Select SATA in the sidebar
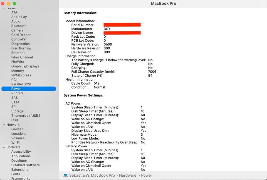Viewport: 267px width, 180px height. click(x=15, y=102)
